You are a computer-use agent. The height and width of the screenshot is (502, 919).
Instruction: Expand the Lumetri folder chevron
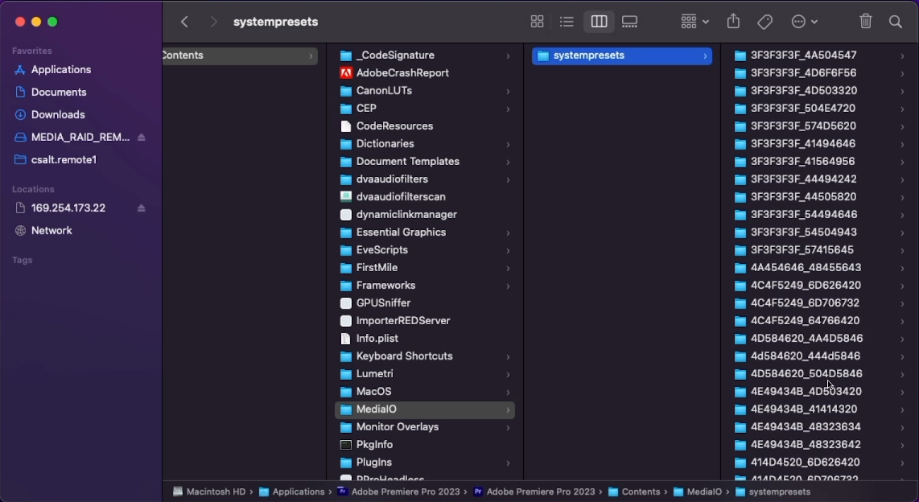click(508, 374)
